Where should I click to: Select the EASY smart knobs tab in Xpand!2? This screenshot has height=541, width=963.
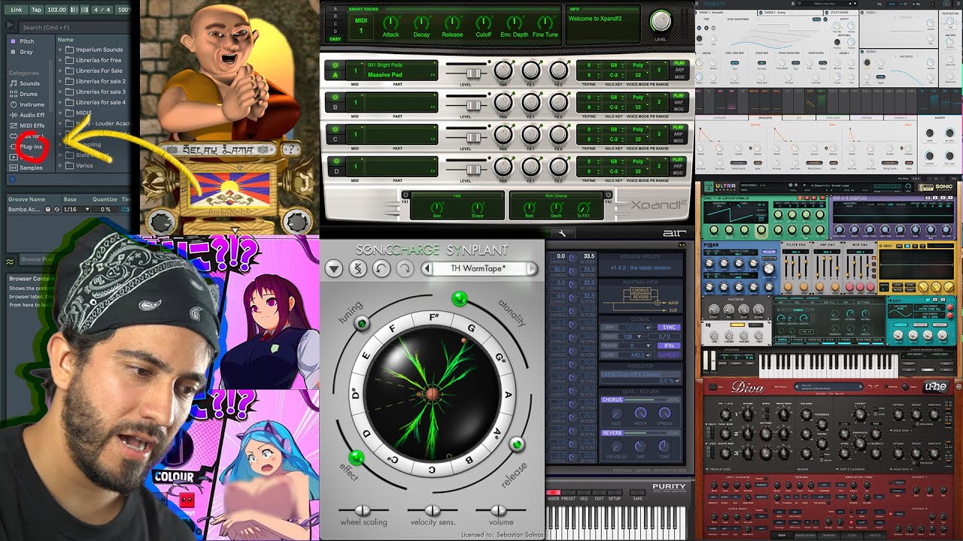335,38
